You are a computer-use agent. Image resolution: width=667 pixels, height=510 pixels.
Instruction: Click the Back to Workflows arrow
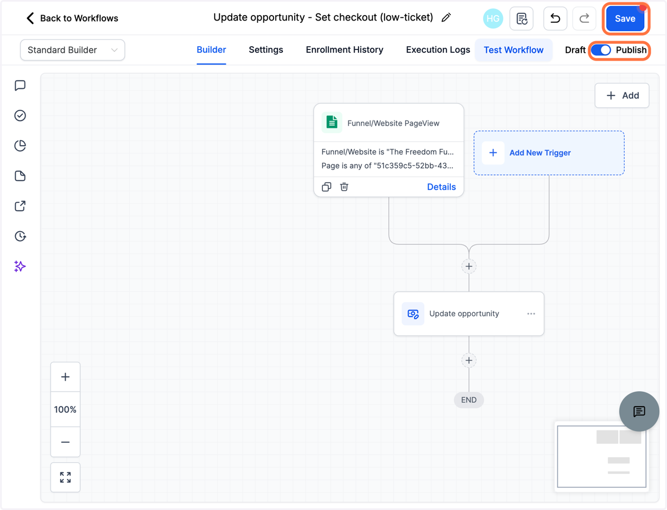(x=30, y=18)
